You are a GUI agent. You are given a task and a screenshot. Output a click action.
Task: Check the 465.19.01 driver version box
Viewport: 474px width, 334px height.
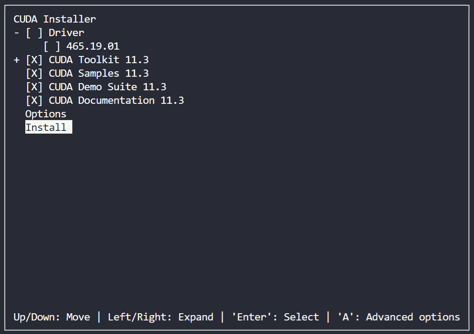pyautogui.click(x=52, y=46)
